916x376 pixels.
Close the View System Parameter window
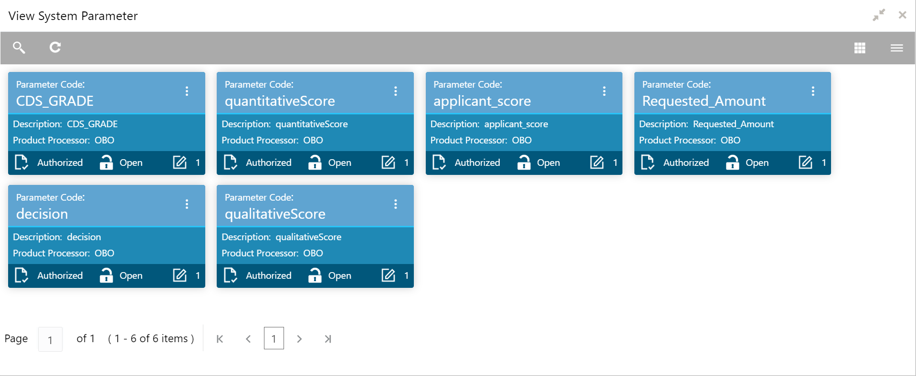(x=902, y=15)
